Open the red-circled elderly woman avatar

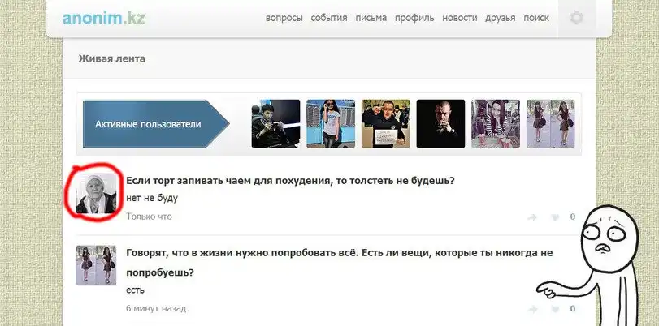coord(96,193)
